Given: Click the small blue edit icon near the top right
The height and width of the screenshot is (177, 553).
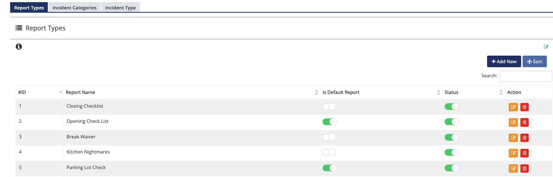Looking at the screenshot, I should point(546,47).
